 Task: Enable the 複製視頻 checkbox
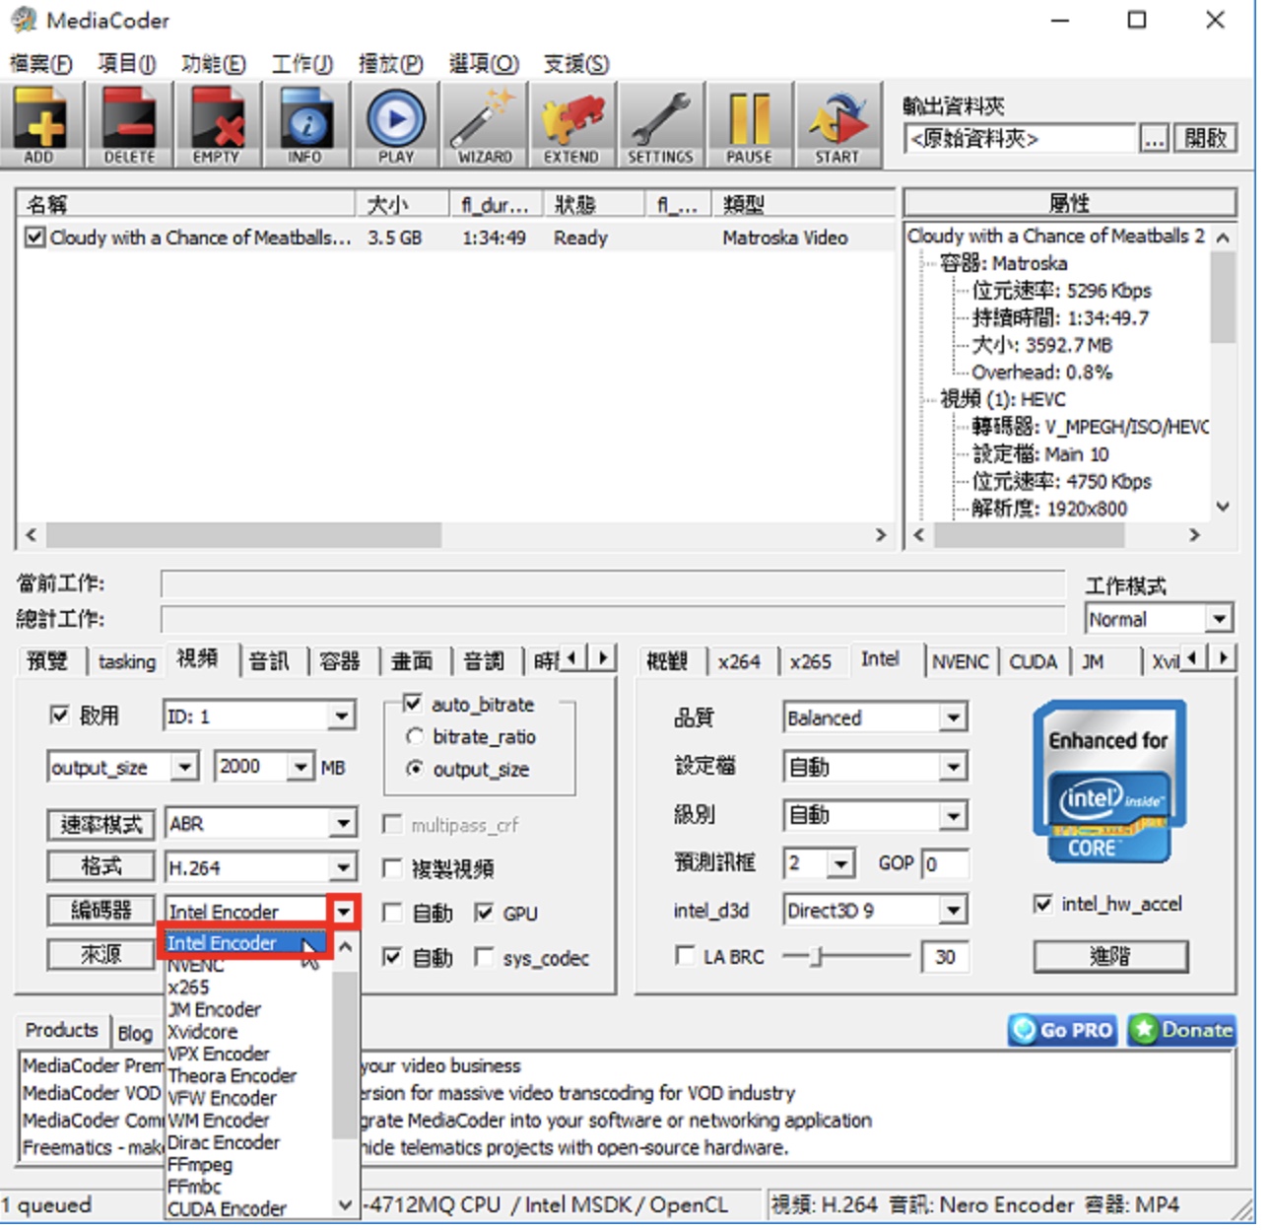click(x=391, y=868)
